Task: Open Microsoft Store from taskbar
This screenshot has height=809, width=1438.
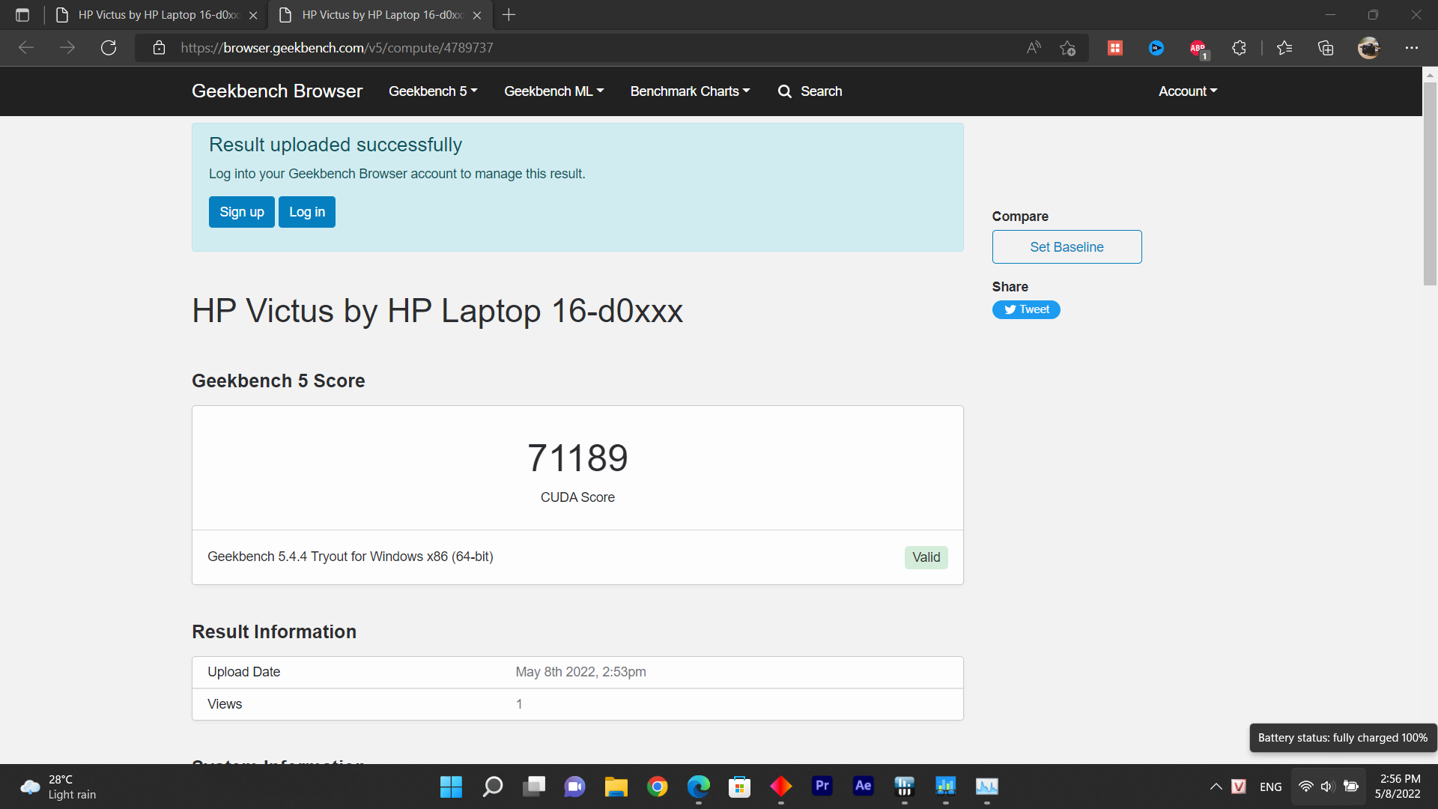Action: coord(740,787)
